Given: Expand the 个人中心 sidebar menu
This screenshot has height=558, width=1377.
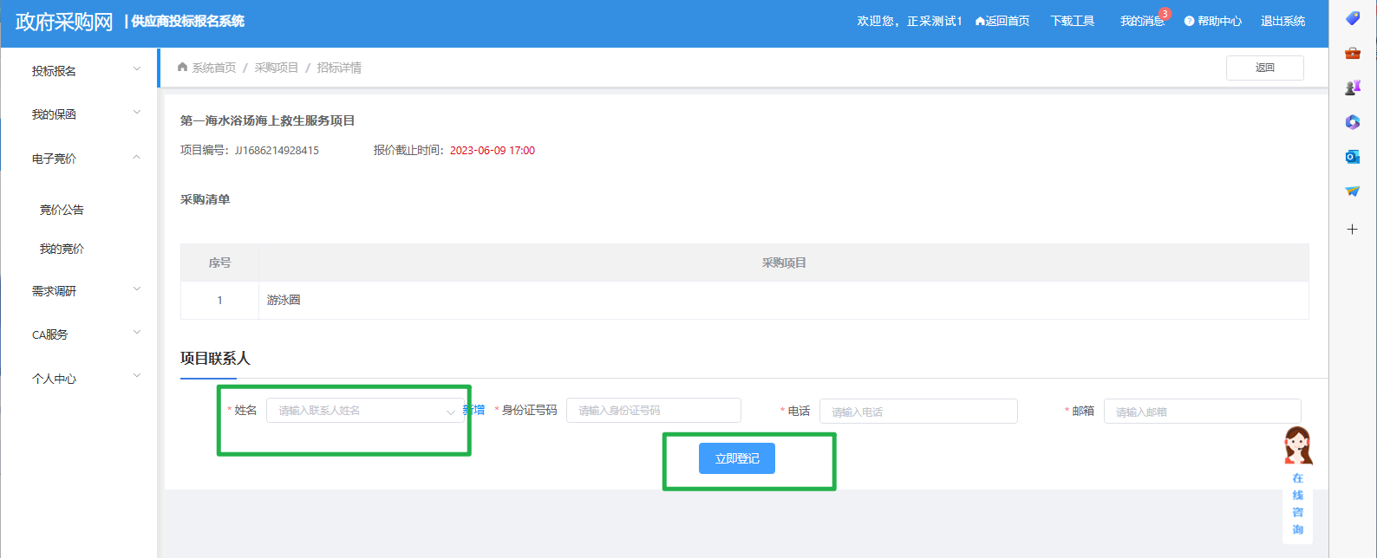Looking at the screenshot, I should coord(85,379).
